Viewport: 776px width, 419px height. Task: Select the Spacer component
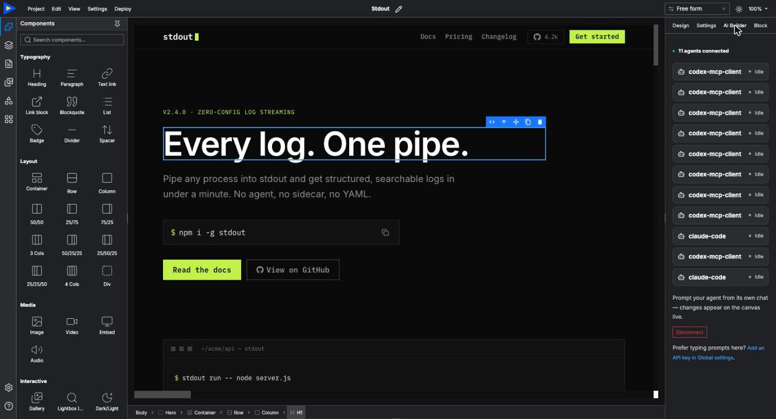pos(107,134)
